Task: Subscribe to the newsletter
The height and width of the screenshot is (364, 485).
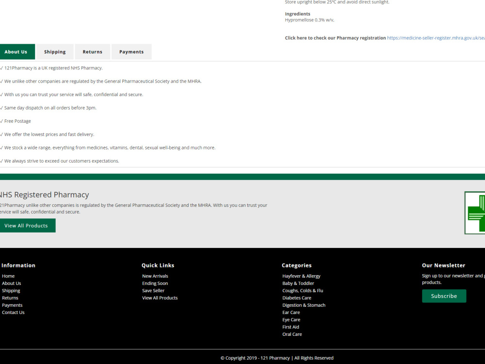Action: click(444, 296)
